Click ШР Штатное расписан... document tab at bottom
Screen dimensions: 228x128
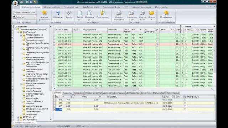25,123
